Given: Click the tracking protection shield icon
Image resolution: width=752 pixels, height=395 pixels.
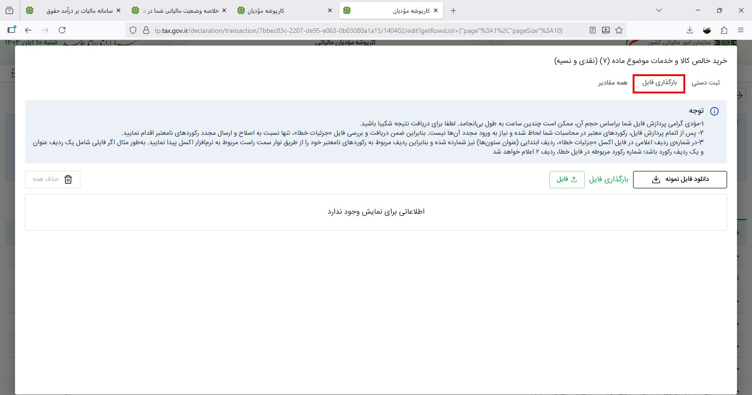Looking at the screenshot, I should [133, 30].
